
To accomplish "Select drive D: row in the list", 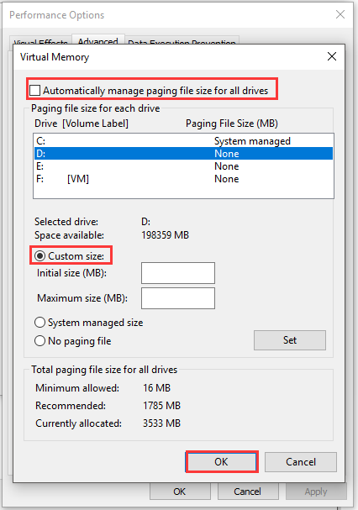I will [183, 154].
